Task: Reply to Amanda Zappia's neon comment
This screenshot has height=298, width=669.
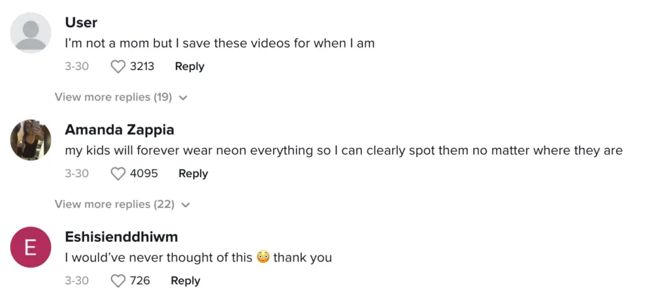Action: [193, 174]
